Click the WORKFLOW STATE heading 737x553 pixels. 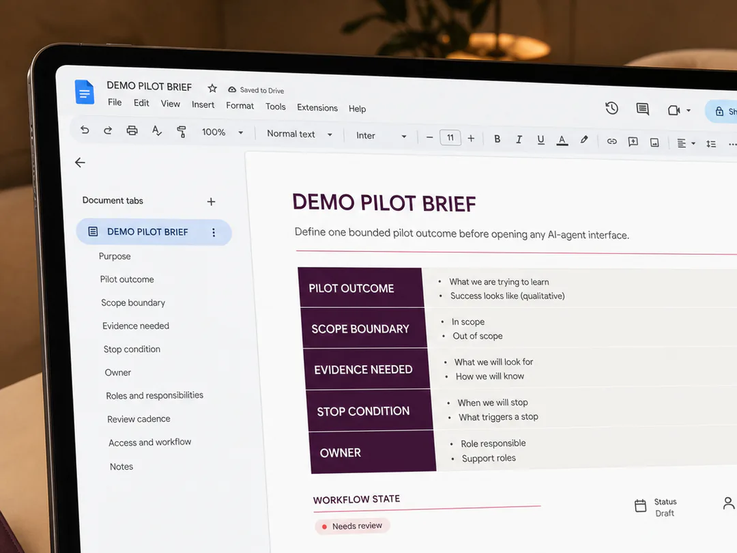point(357,499)
